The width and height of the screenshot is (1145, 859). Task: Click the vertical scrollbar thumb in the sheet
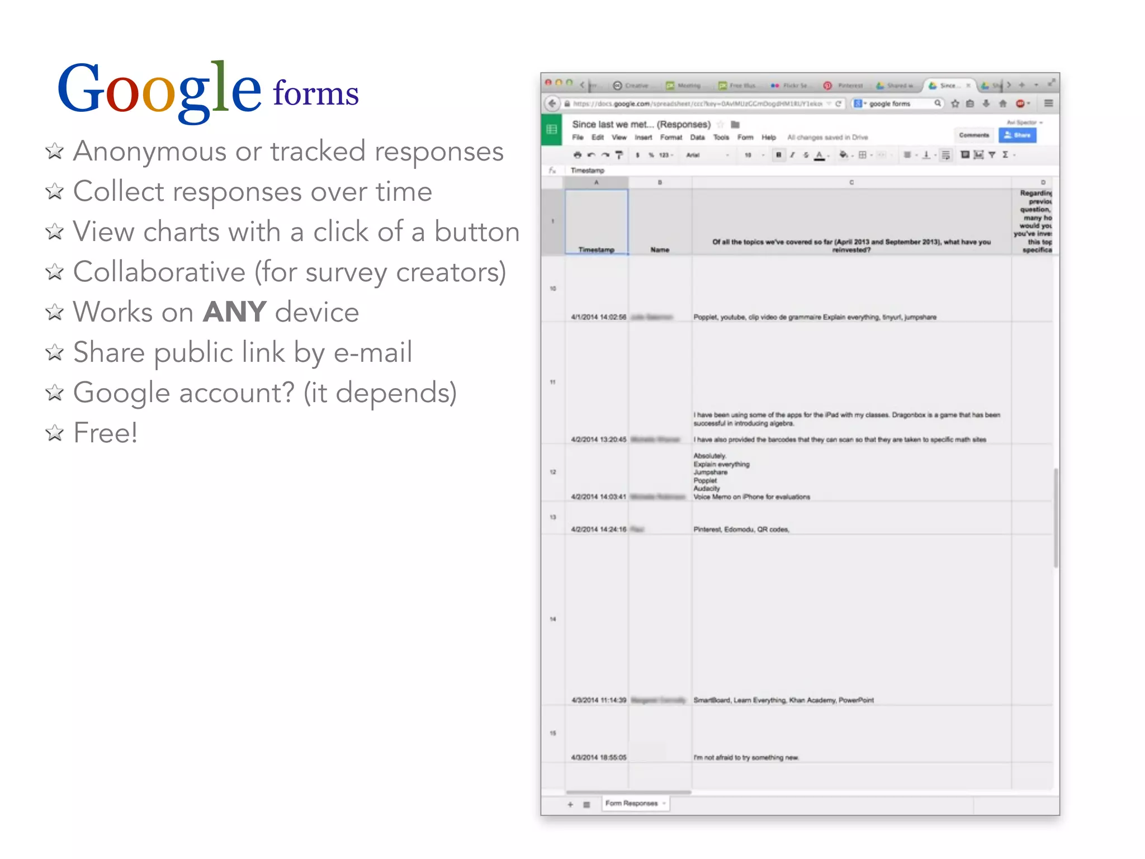pos(1056,518)
